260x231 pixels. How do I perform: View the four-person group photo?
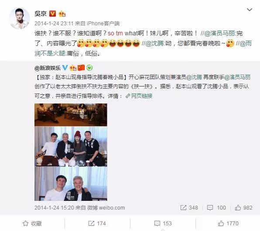(x=71, y=147)
